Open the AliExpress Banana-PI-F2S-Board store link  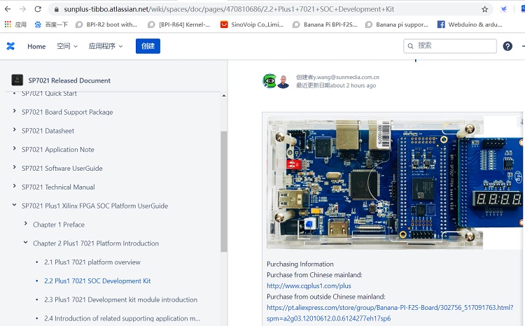point(390,313)
